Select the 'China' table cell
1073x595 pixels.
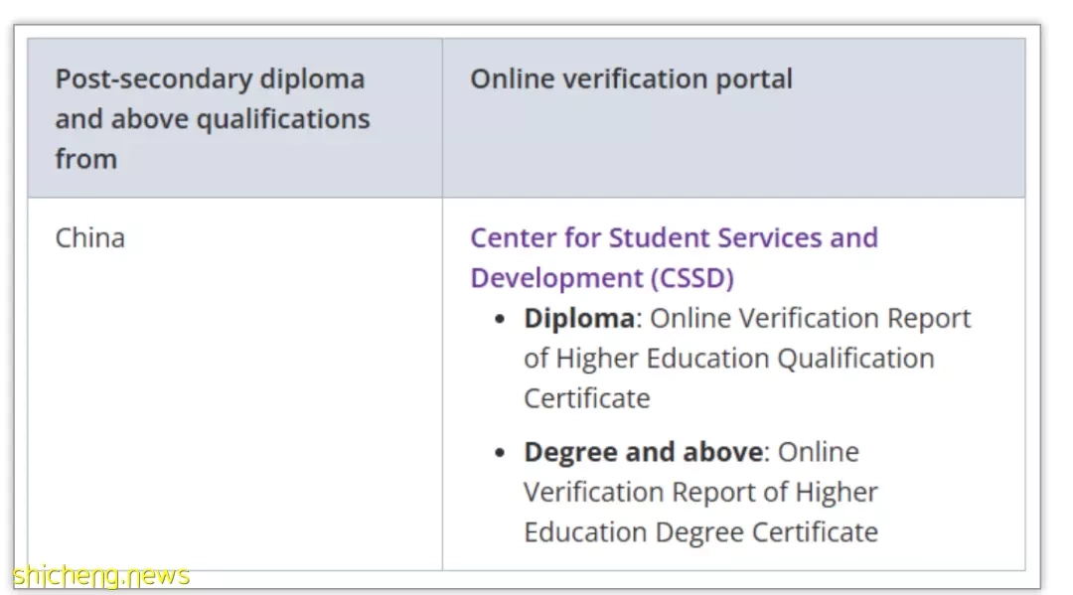click(234, 383)
